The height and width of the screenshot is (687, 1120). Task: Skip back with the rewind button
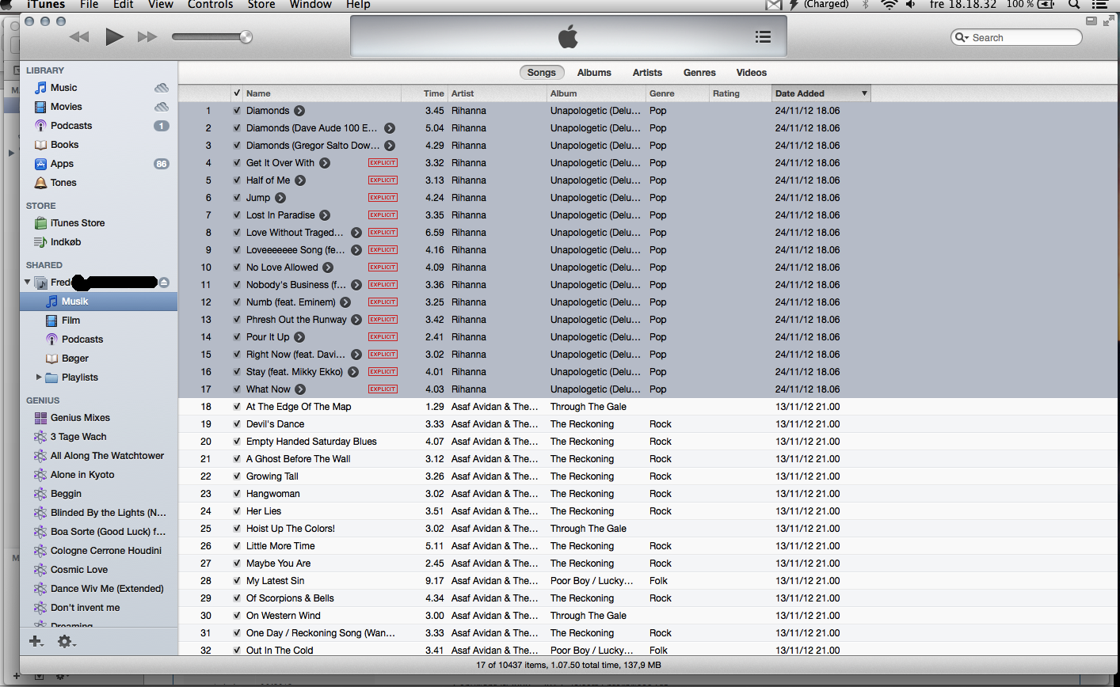coord(79,36)
